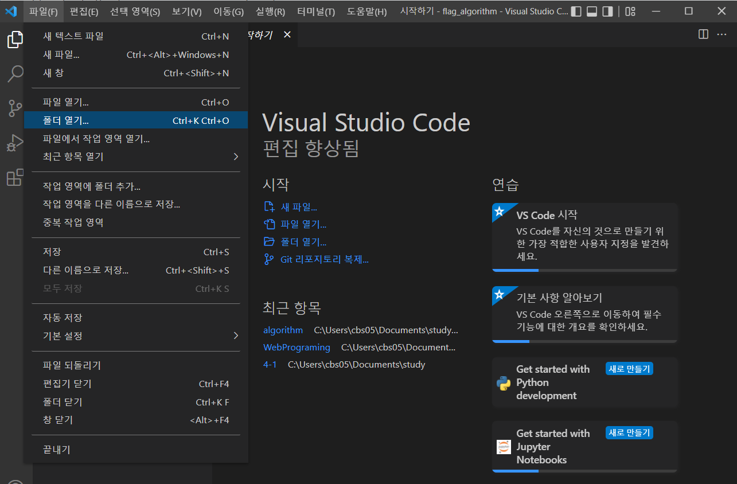Open the VS Code 시작 walkthrough card
Image resolution: width=737 pixels, height=484 pixels.
(x=584, y=237)
